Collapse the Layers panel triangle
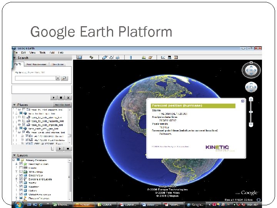 click(14, 155)
